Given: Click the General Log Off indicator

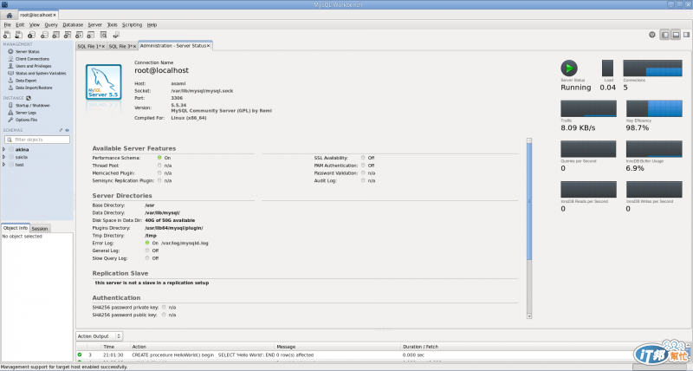Looking at the screenshot, I should (147, 251).
